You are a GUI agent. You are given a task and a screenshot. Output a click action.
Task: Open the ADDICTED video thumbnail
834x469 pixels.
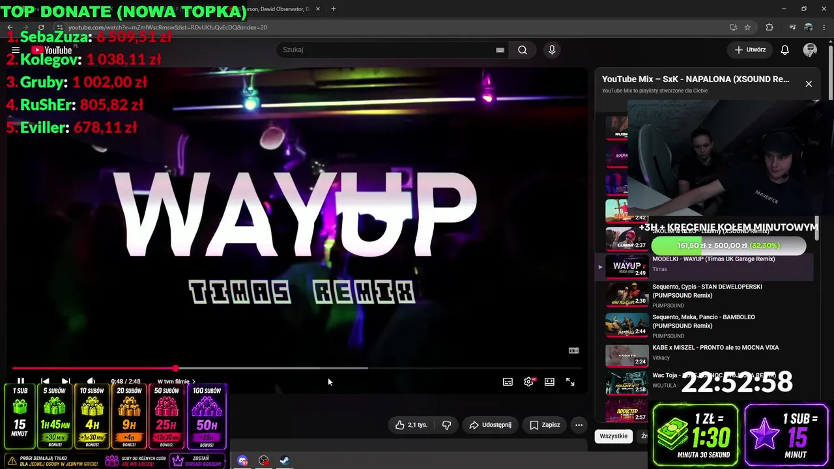tap(626, 410)
